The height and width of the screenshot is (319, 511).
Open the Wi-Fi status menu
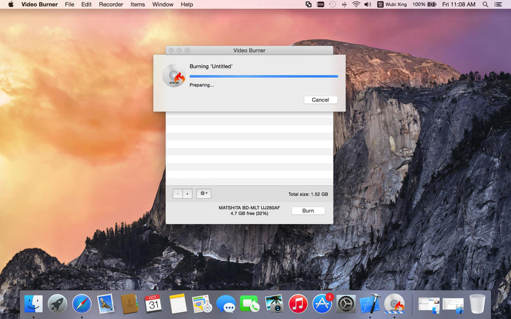click(356, 4)
